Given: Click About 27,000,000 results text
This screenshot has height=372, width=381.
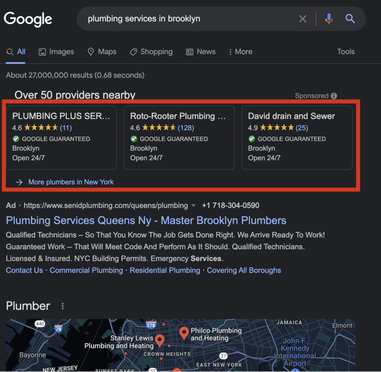Looking at the screenshot, I should tap(75, 75).
